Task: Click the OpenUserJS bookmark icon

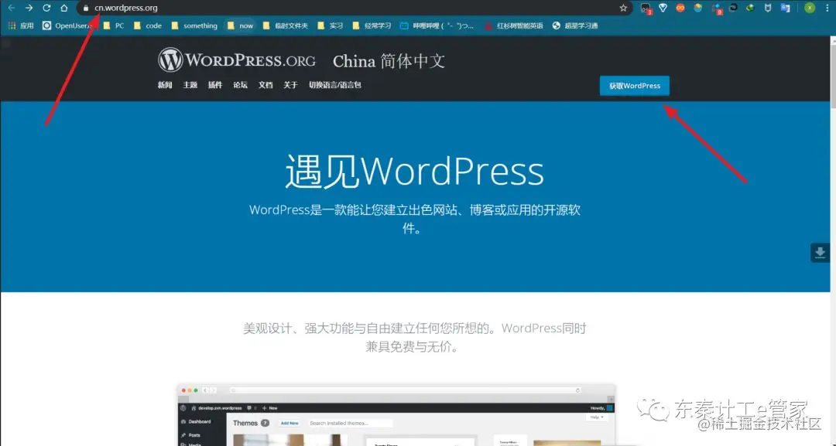Action: click(47, 26)
